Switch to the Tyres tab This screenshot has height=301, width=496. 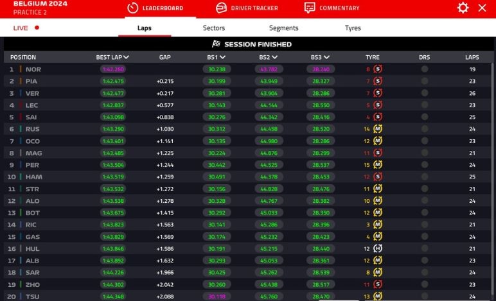click(x=353, y=28)
